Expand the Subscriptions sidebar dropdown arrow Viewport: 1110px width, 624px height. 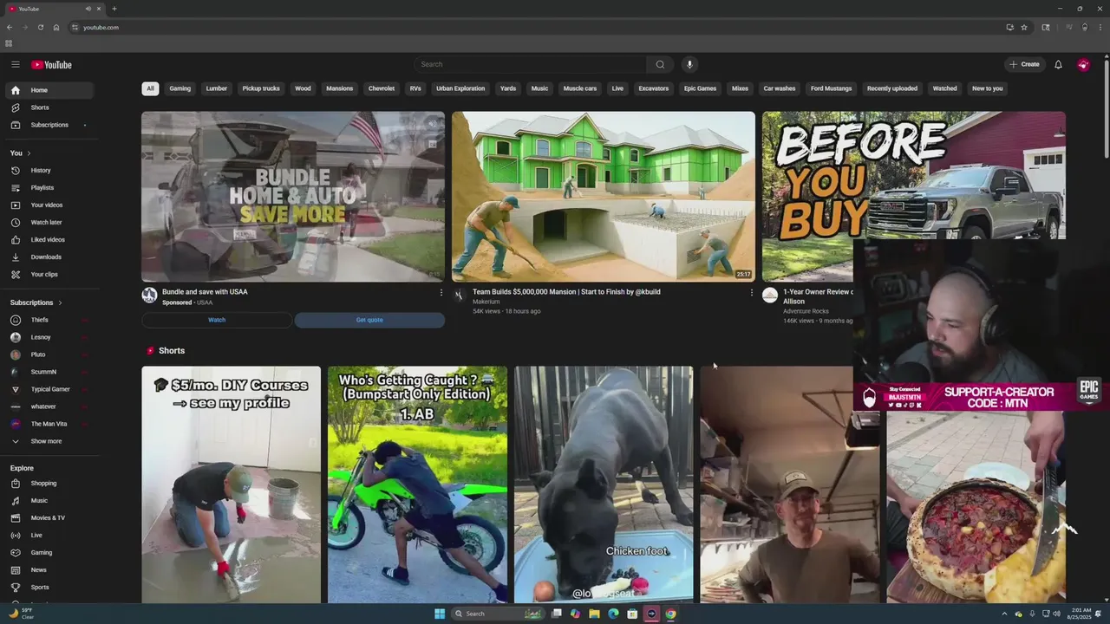click(85, 125)
